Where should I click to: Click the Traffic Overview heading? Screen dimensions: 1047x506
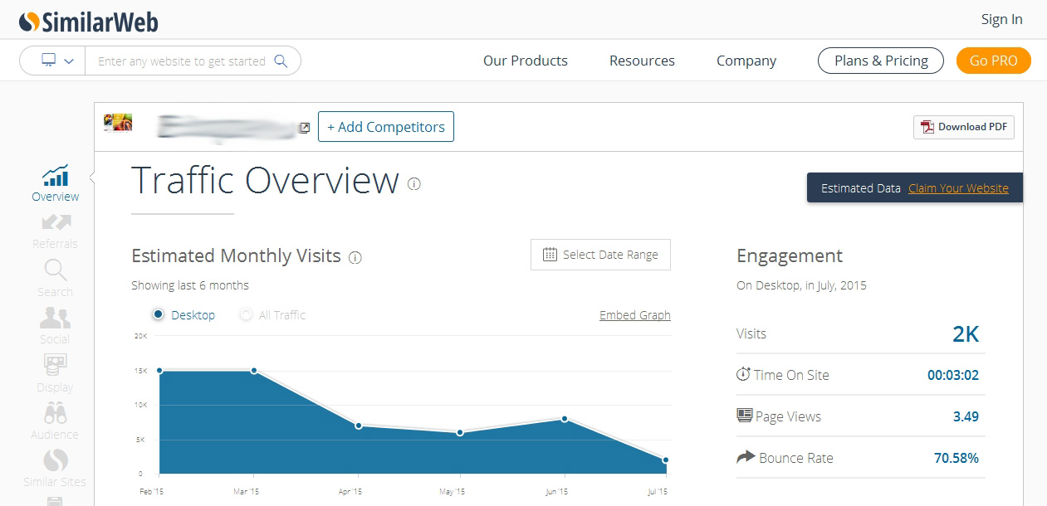[266, 181]
